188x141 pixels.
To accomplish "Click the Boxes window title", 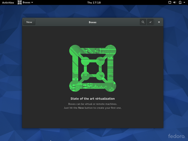I will click(x=93, y=22).
